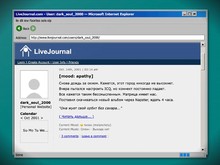Click the green Back arrow icon
Viewport: 220px width, 165px height.
(x=19, y=28)
